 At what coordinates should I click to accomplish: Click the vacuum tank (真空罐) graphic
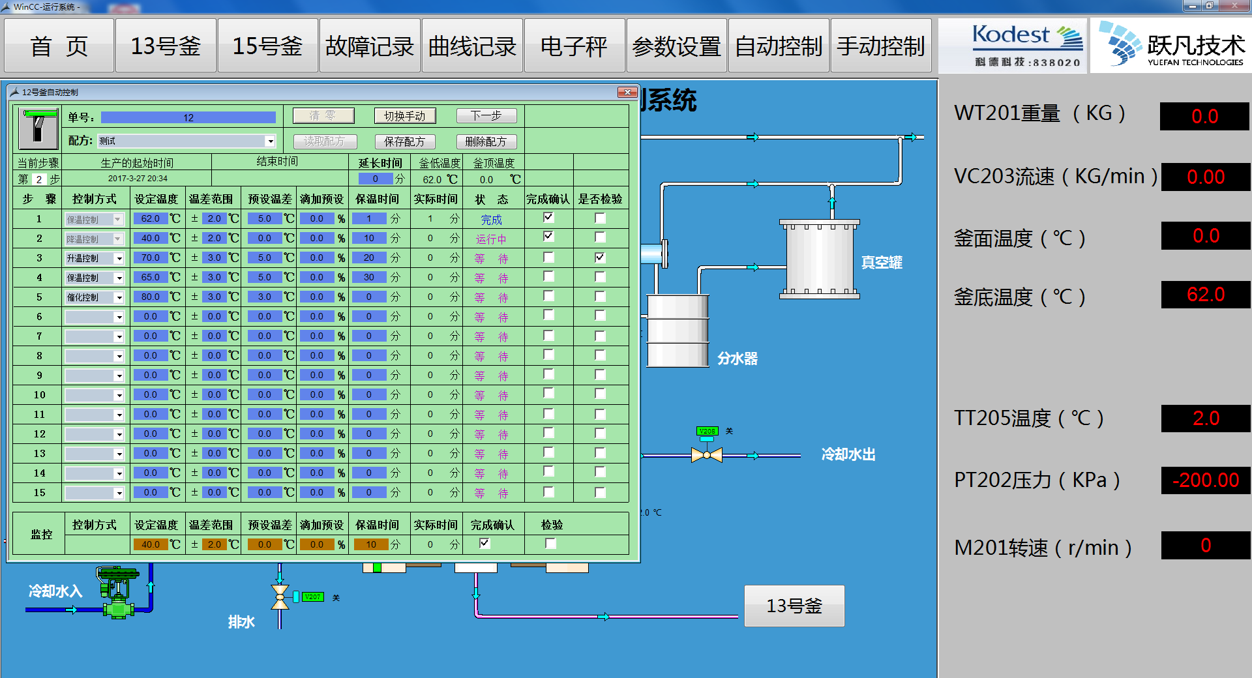[x=819, y=259]
